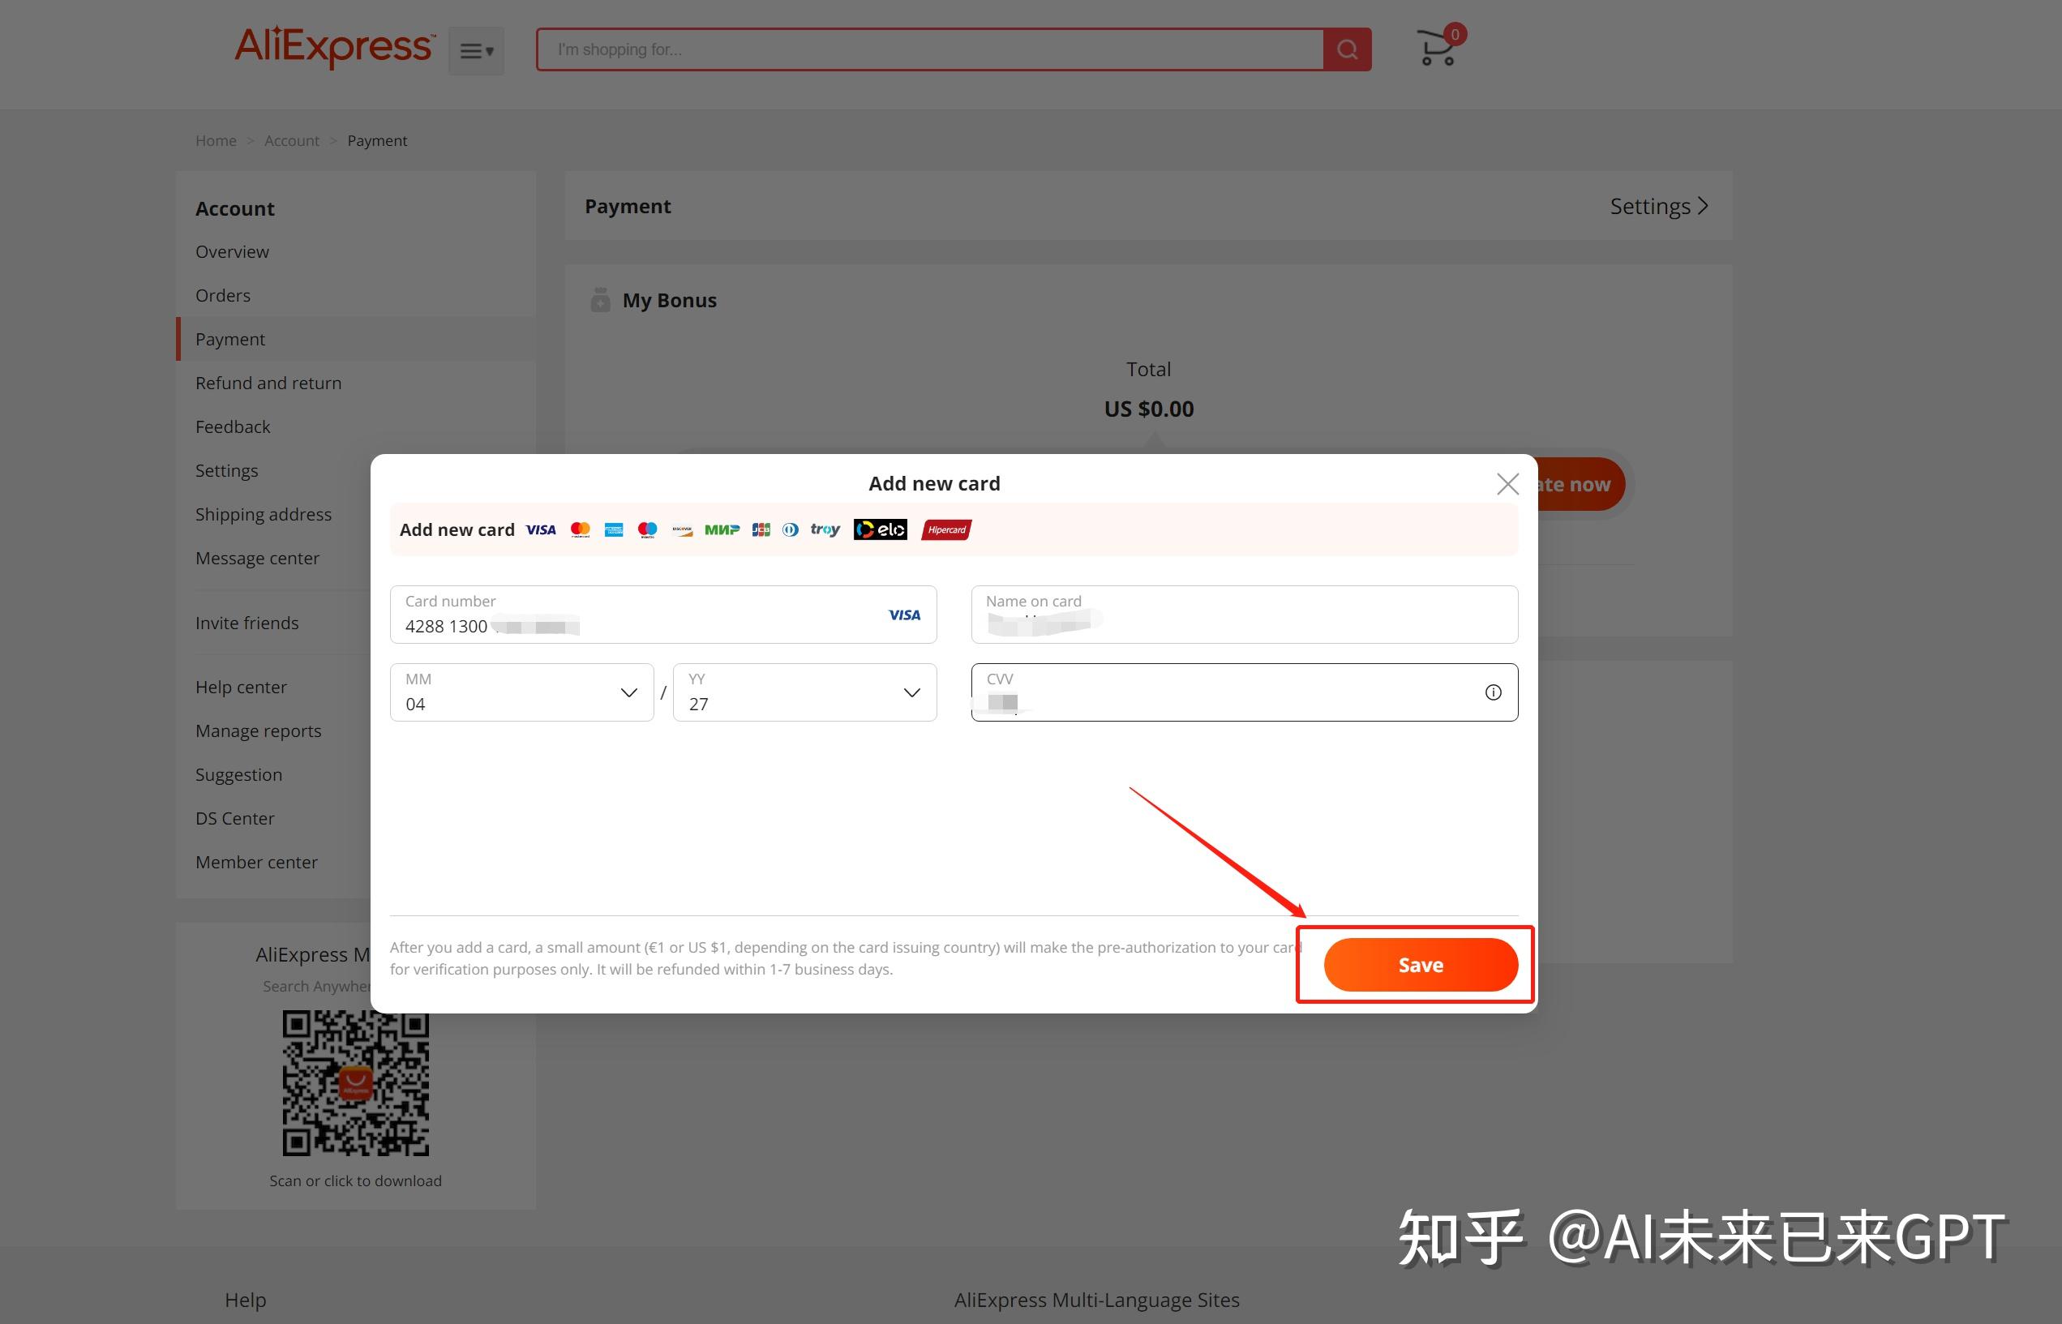
Task: Switch to the Message center section
Action: point(257,557)
